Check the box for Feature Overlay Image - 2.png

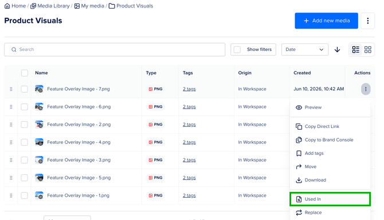tap(24, 125)
